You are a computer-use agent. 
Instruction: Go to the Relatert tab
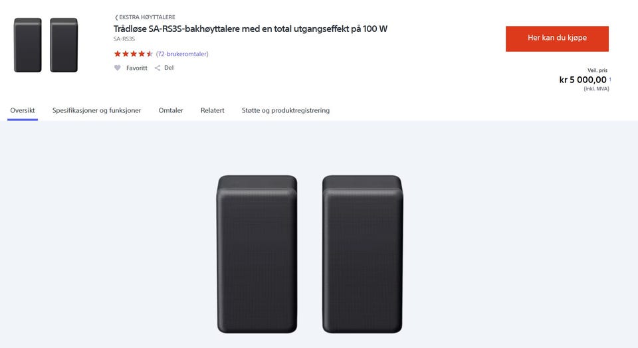(213, 110)
